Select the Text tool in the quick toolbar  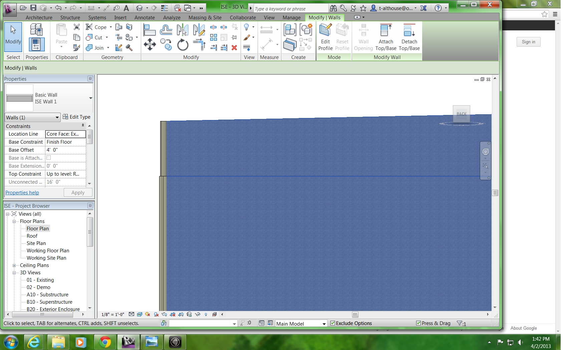tap(126, 8)
